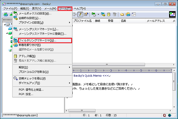Image resolution: width=178 pixels, height=119 pixels.
Task: Toggle the pencil memo toolbar button
Action: click(80, 15)
